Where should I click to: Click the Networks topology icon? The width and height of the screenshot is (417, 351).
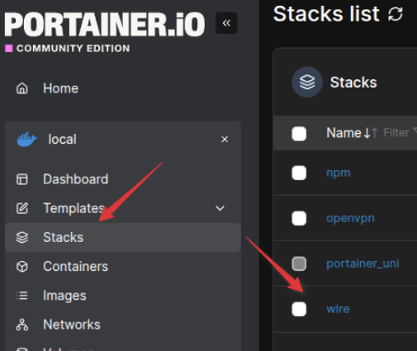tap(22, 325)
